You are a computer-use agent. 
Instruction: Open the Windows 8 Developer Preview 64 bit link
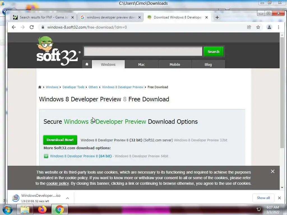click(81, 156)
